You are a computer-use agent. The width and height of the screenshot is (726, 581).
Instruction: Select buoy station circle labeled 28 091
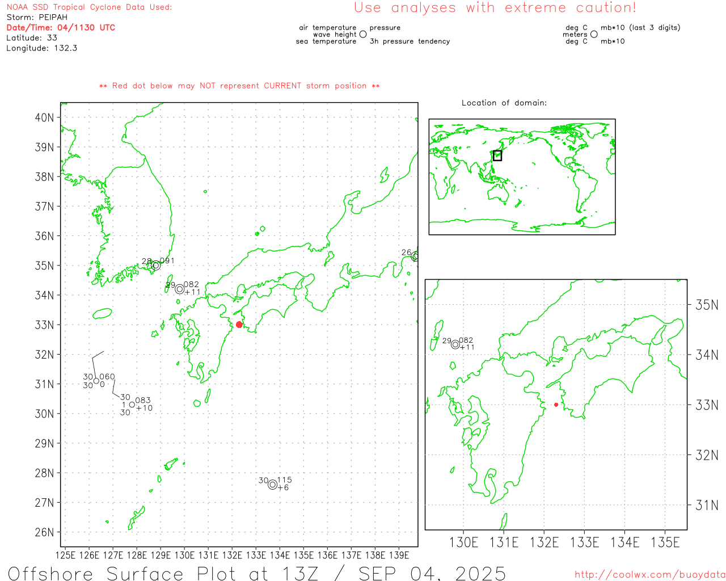[x=156, y=265]
